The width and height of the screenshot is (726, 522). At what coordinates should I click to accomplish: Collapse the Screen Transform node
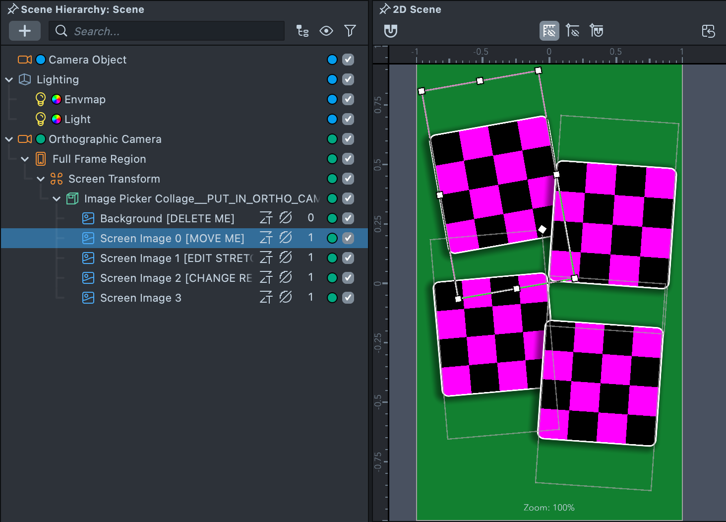click(x=41, y=179)
